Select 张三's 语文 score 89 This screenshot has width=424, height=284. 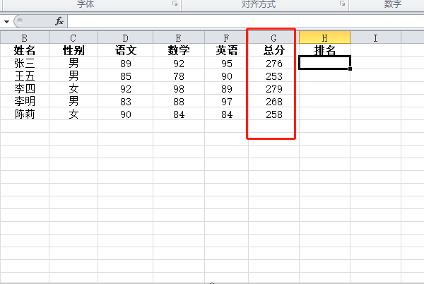point(126,63)
